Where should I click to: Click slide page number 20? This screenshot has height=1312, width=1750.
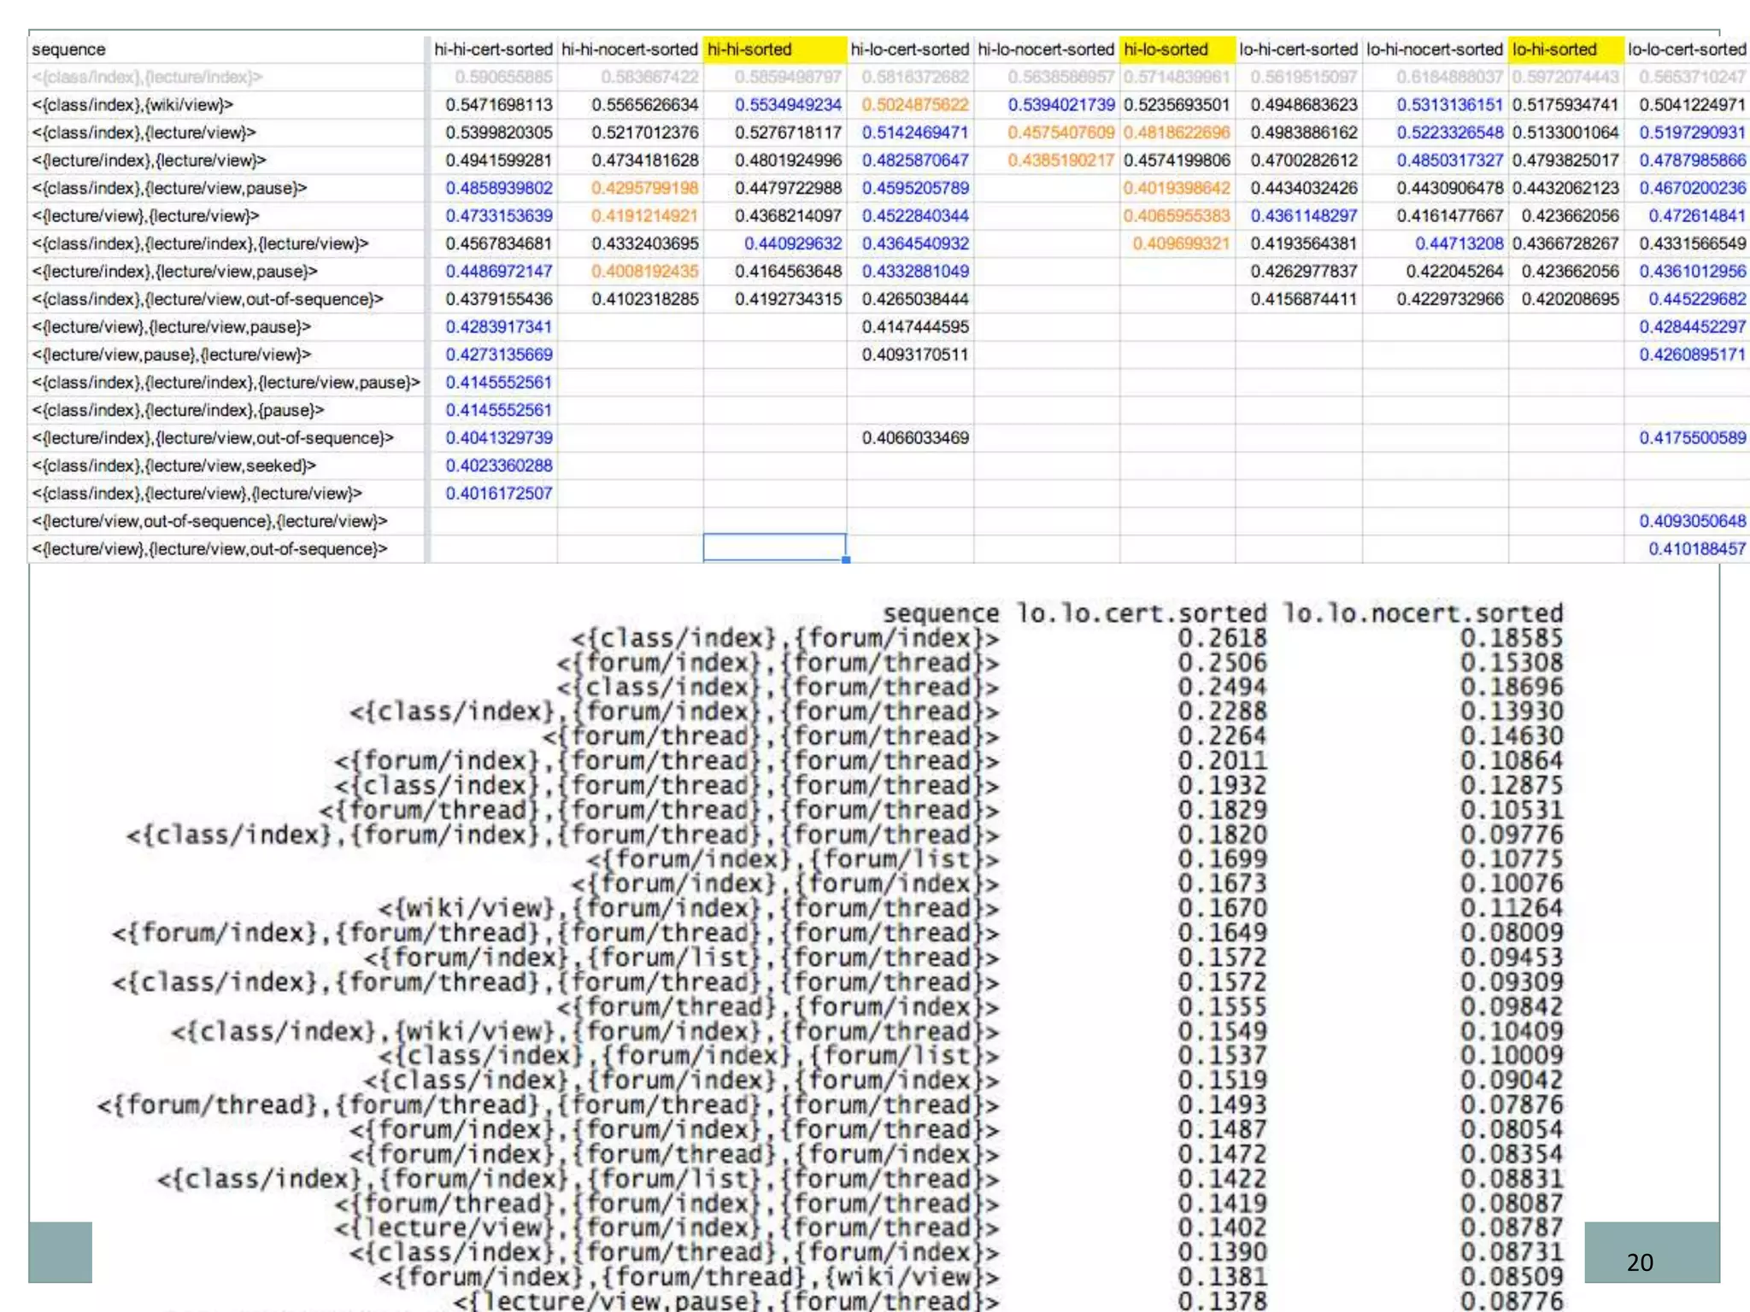coord(1639,1262)
